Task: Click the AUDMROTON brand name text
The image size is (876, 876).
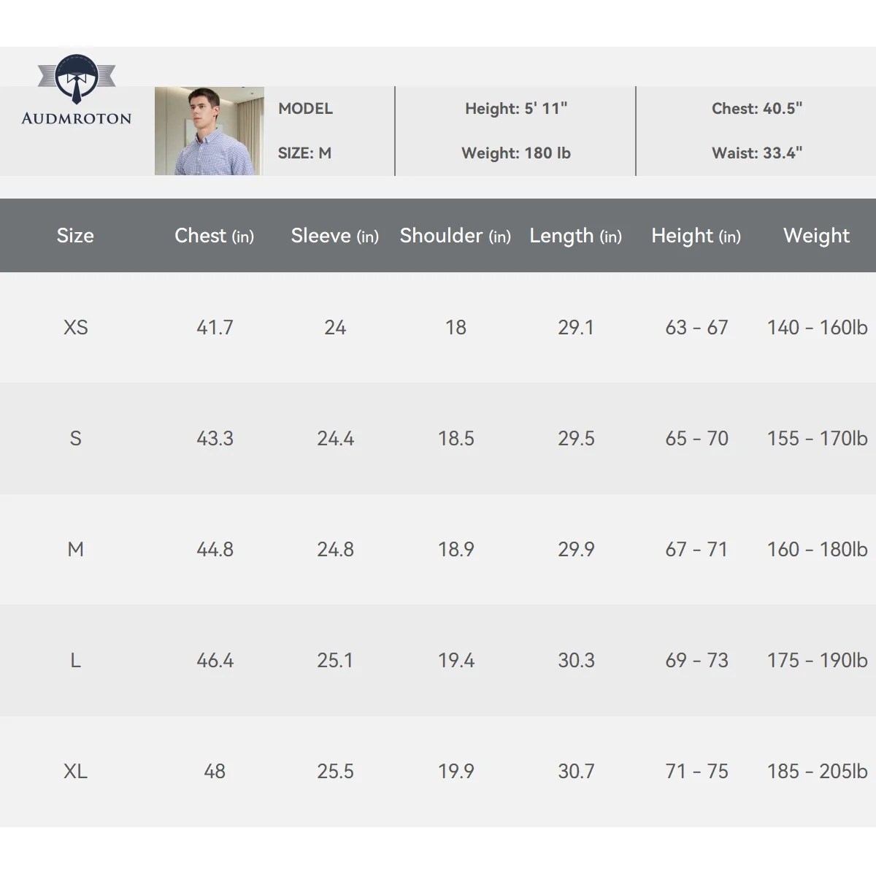Action: tap(77, 118)
